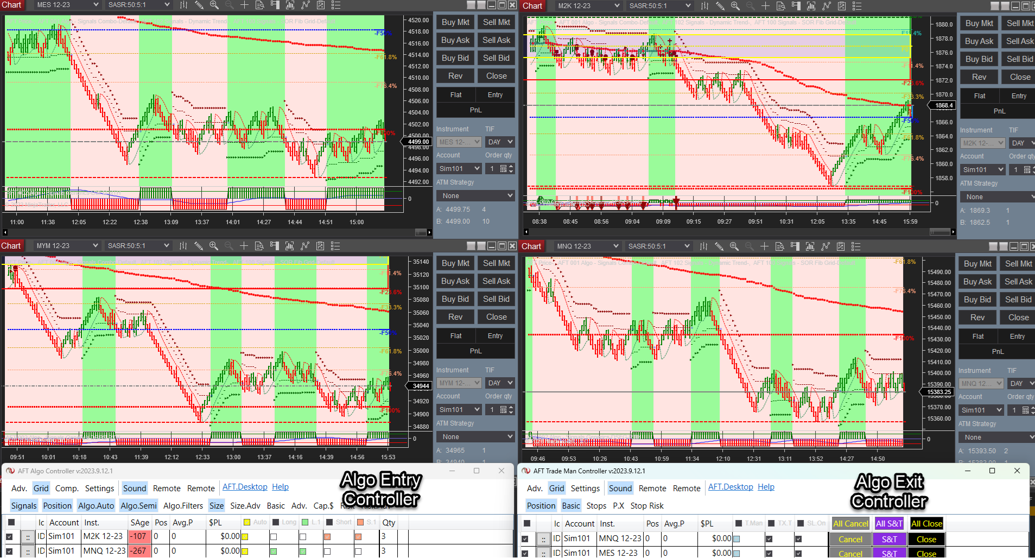The image size is (1035, 558).
Task: Click order quantity field in MES trade panel
Action: pos(493,169)
